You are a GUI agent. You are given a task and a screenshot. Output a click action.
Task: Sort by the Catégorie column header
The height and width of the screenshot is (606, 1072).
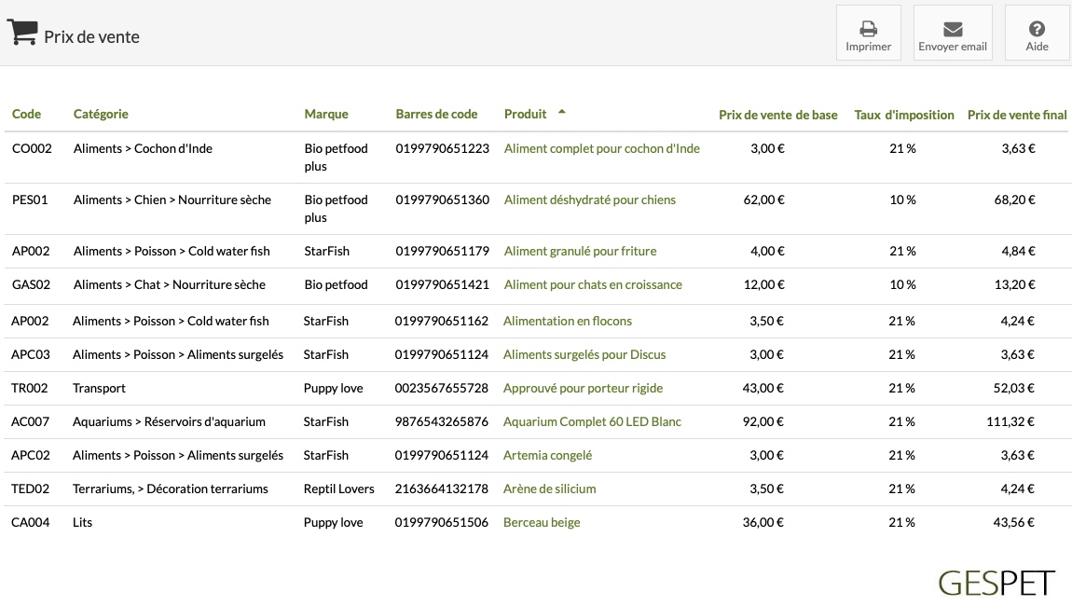101,115
